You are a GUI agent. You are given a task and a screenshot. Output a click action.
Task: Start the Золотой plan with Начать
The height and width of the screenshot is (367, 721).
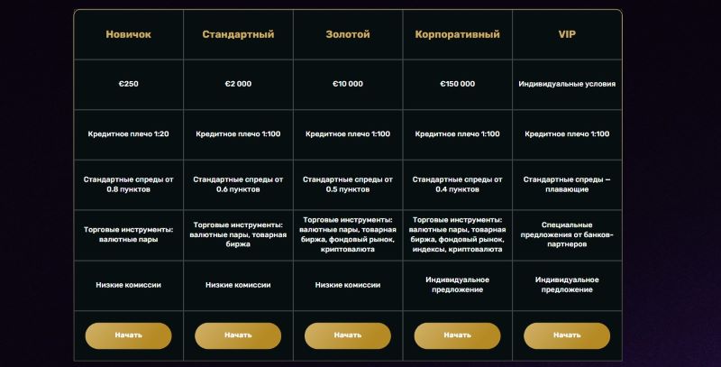[347, 335]
